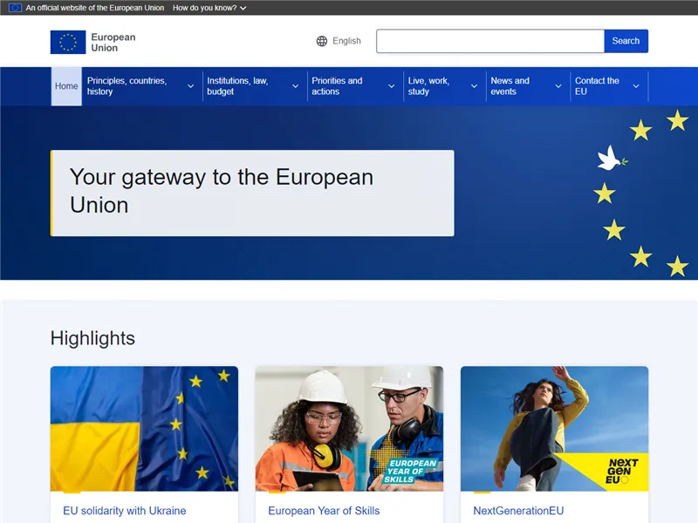Select the Home tab

click(x=65, y=86)
